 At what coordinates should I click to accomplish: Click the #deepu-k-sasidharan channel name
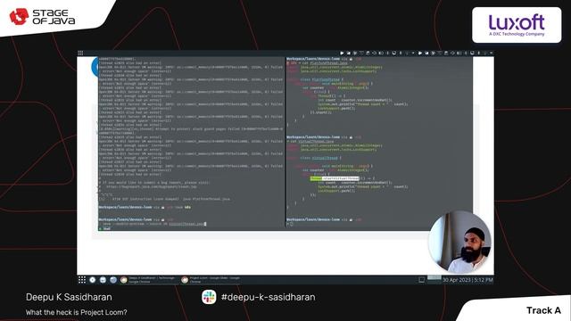coord(268,297)
